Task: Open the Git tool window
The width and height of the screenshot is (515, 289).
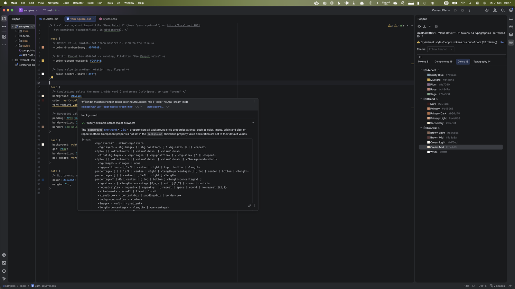Action: pos(4,279)
